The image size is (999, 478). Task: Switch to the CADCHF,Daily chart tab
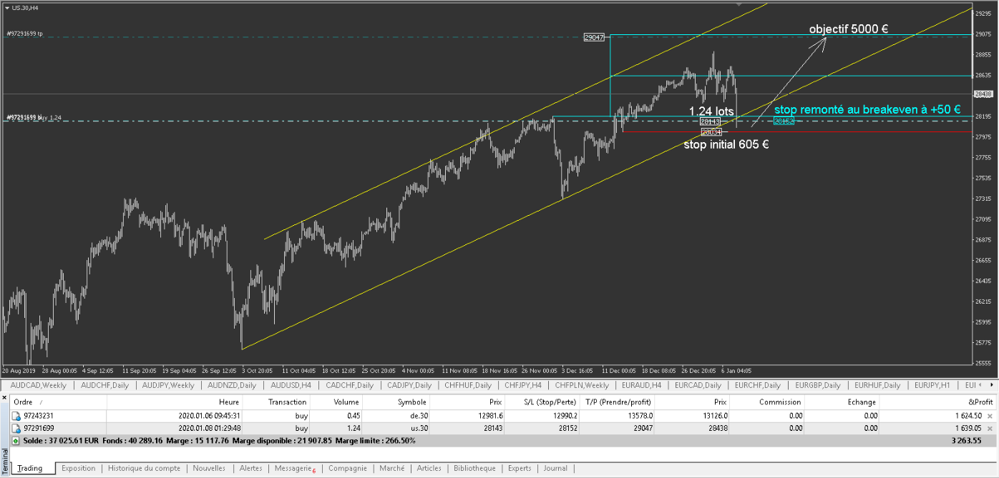point(349,385)
